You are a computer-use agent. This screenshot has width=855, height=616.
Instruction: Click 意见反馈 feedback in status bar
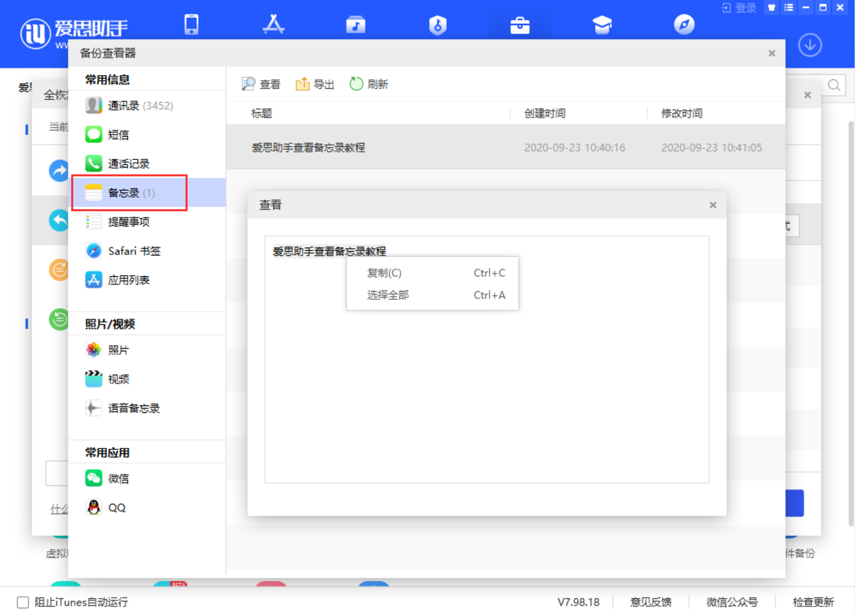651,602
